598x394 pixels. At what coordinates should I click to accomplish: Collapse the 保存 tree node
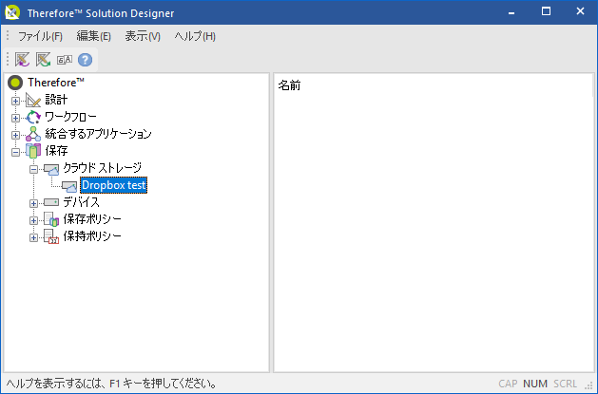click(15, 152)
